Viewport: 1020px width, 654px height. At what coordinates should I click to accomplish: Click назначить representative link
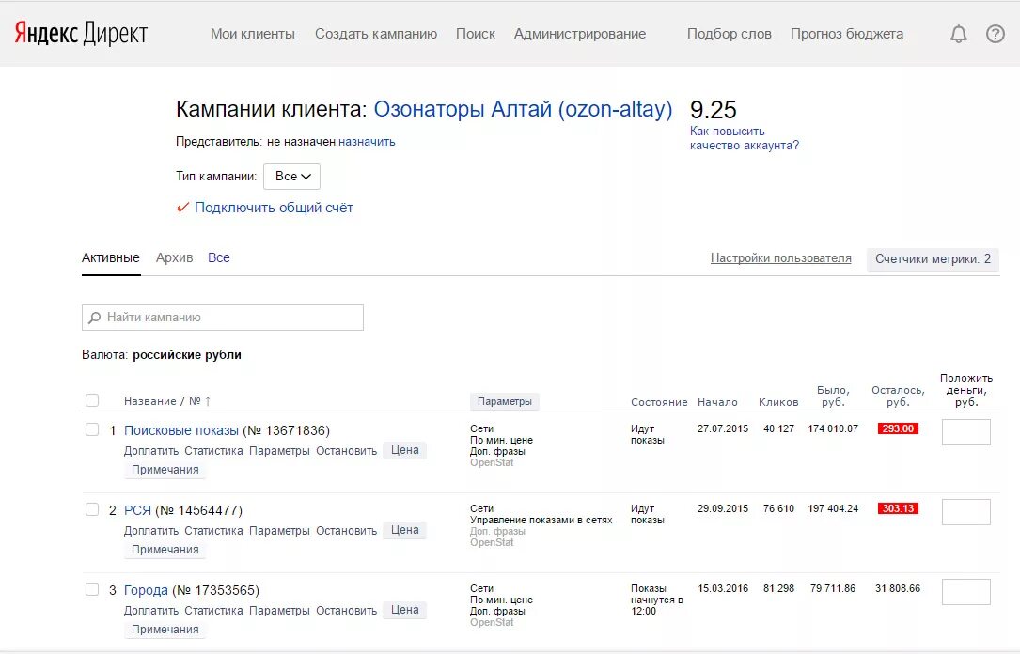pos(367,142)
